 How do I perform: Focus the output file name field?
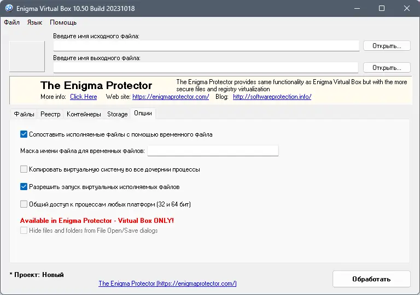(206, 68)
